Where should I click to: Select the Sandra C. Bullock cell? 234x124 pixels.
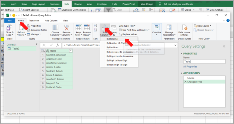click(x=59, y=71)
